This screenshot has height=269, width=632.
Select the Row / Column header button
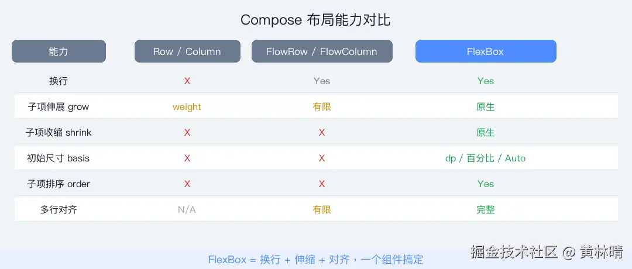pyautogui.click(x=187, y=51)
